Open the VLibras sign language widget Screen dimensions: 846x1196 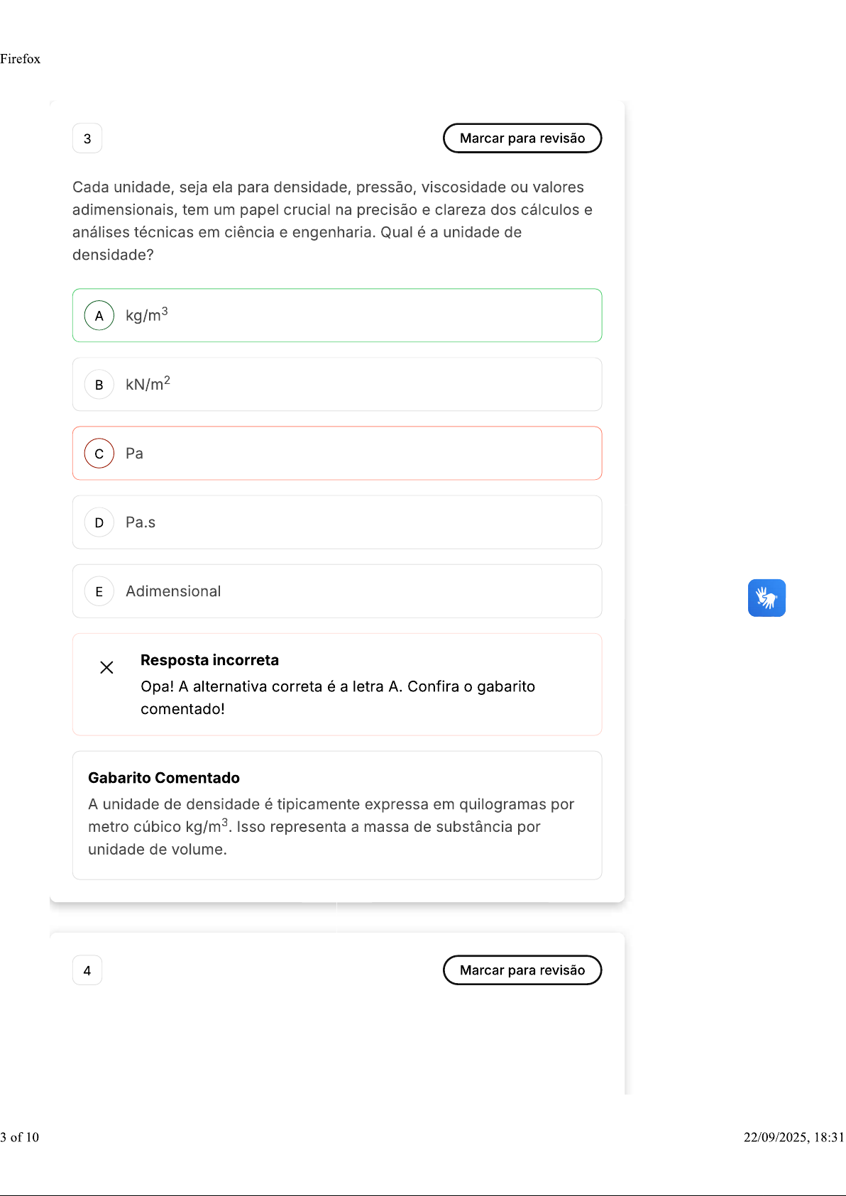[767, 598]
